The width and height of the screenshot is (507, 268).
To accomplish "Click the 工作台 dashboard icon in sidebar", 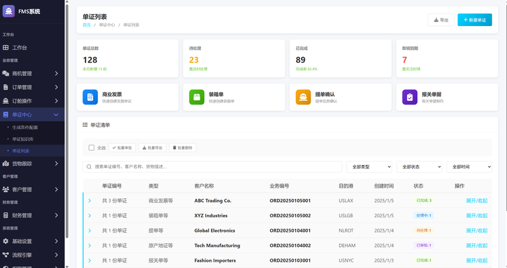I will pyautogui.click(x=6, y=48).
